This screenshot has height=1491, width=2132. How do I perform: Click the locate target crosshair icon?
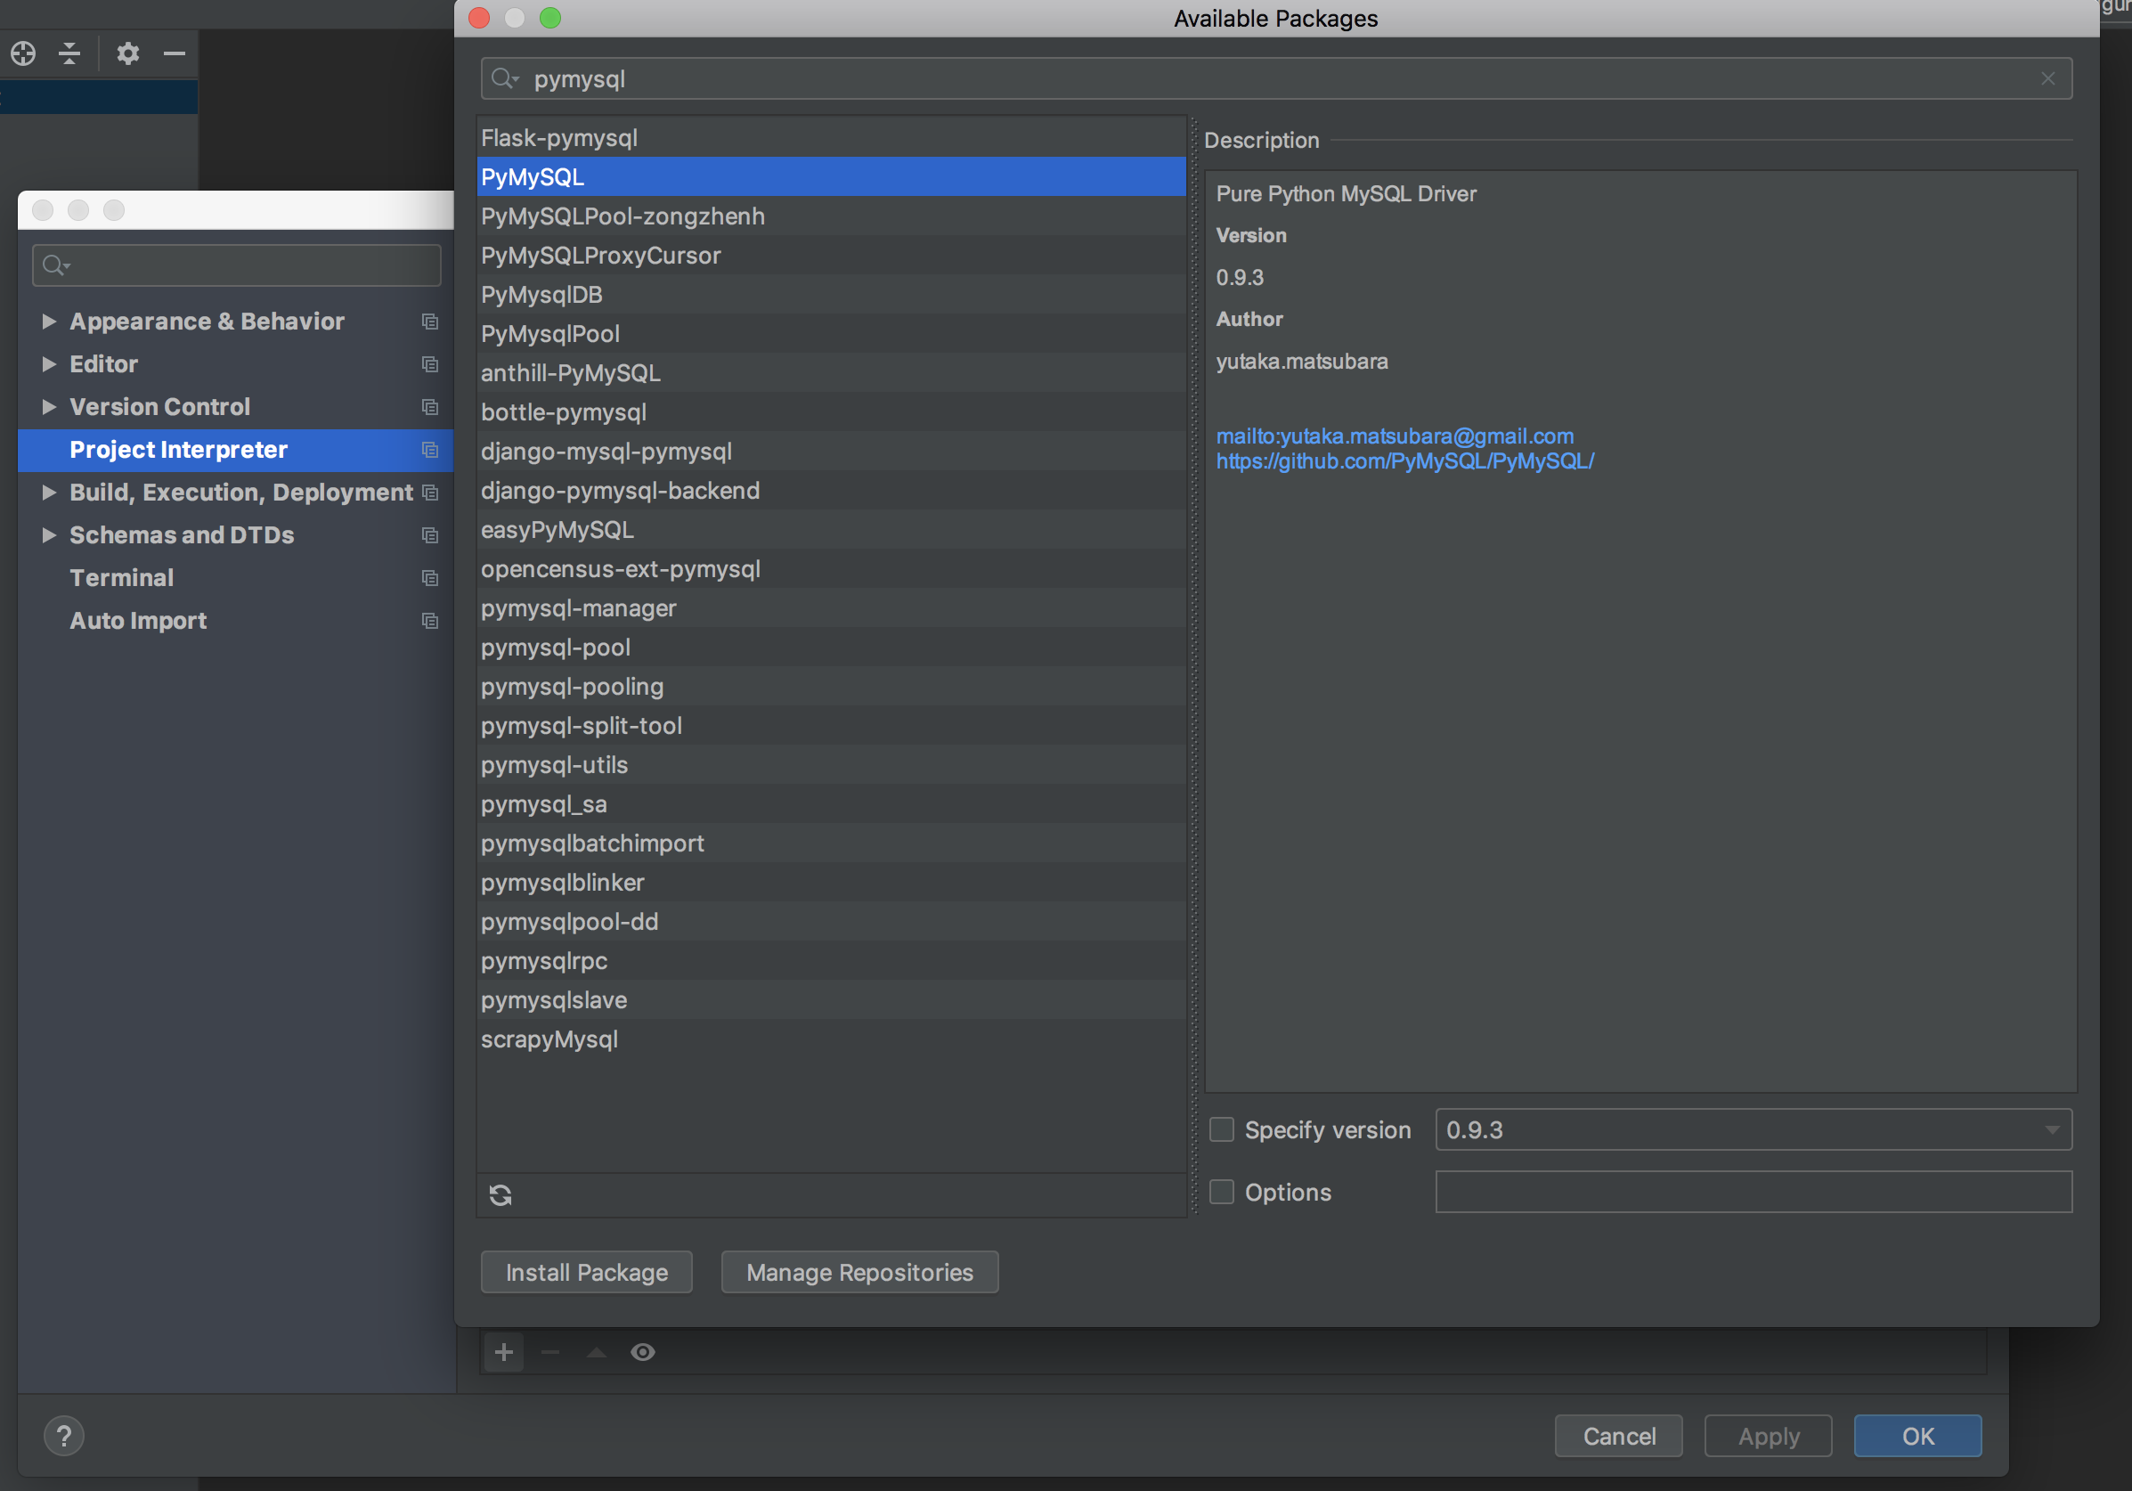[x=23, y=53]
